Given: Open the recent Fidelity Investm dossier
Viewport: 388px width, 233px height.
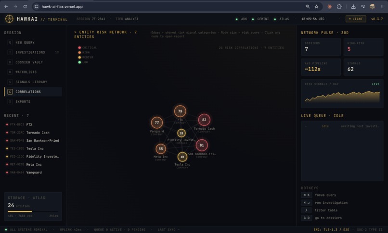Looking at the screenshot, I should point(33,157).
